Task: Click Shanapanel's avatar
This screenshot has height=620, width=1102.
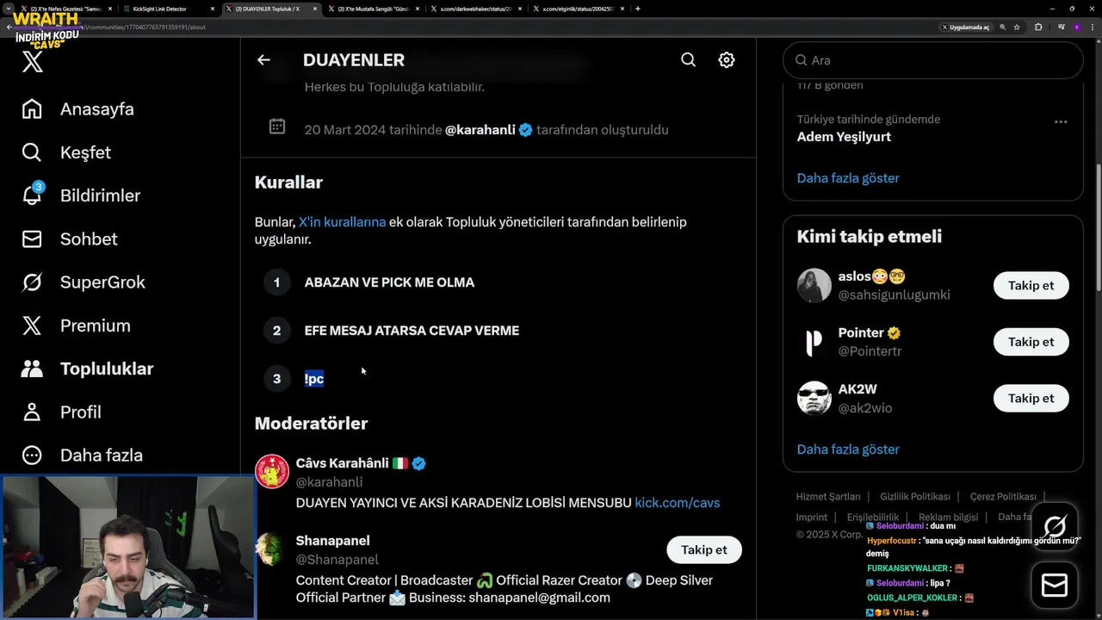Action: (272, 549)
